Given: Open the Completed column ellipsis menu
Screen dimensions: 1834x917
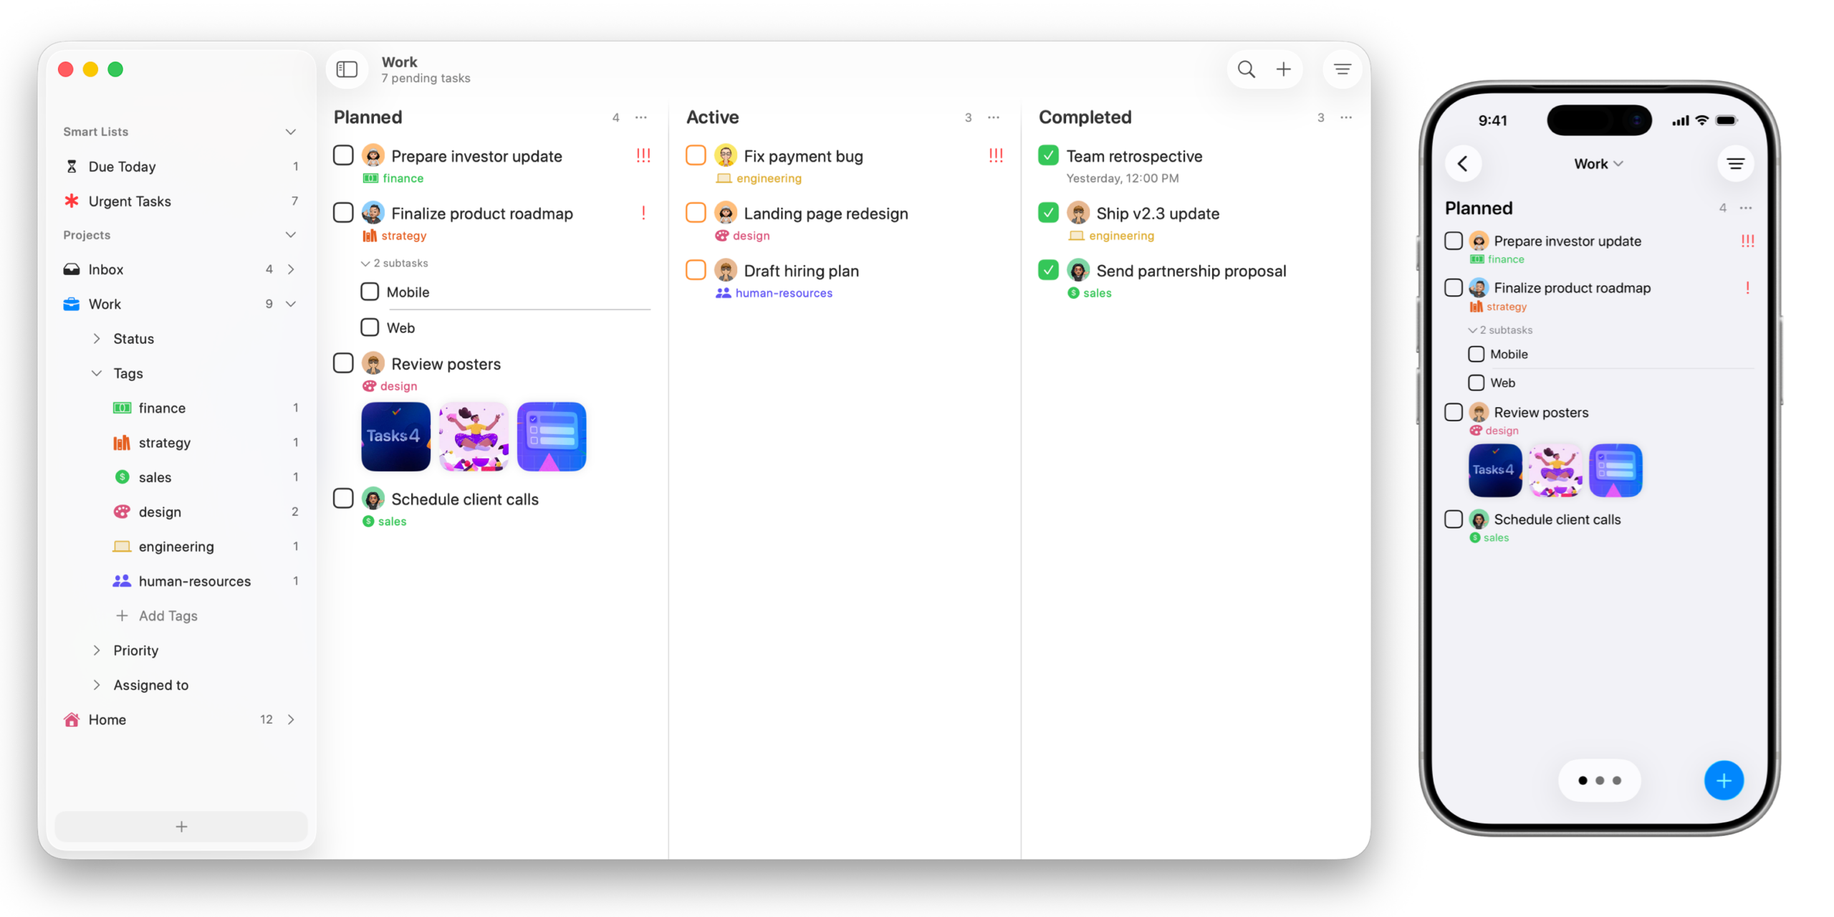Looking at the screenshot, I should (x=1346, y=117).
